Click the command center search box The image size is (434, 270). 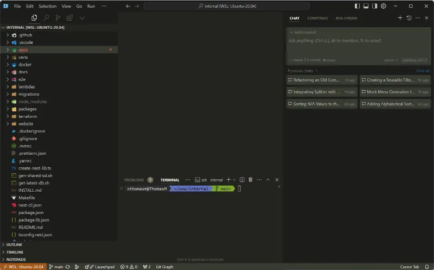(x=227, y=6)
